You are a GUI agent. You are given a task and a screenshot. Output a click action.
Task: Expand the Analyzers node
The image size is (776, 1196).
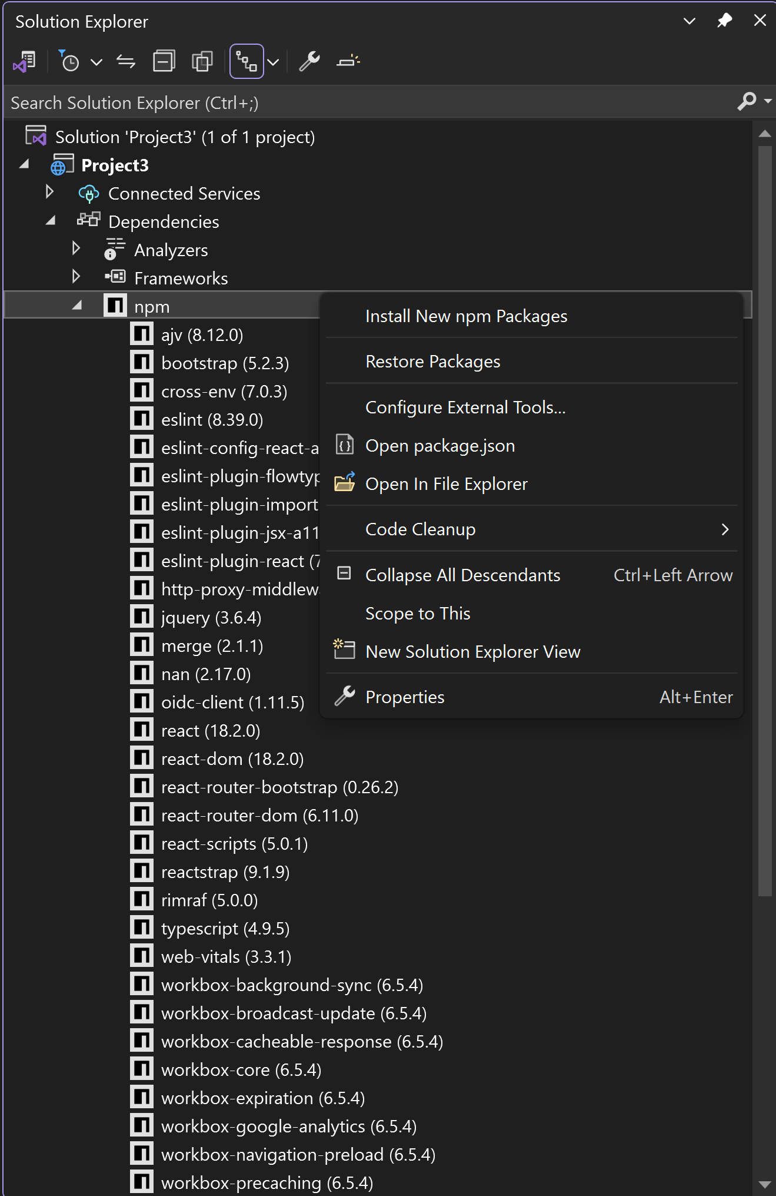[x=76, y=249]
